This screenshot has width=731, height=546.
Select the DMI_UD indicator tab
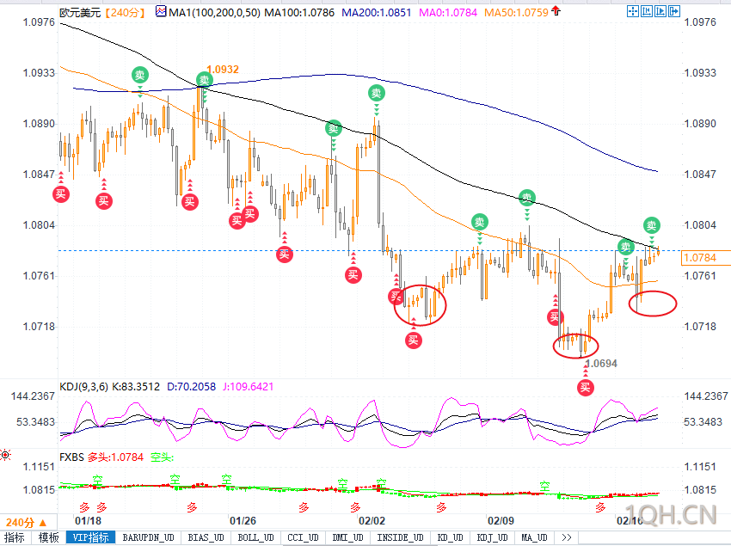[x=347, y=537]
